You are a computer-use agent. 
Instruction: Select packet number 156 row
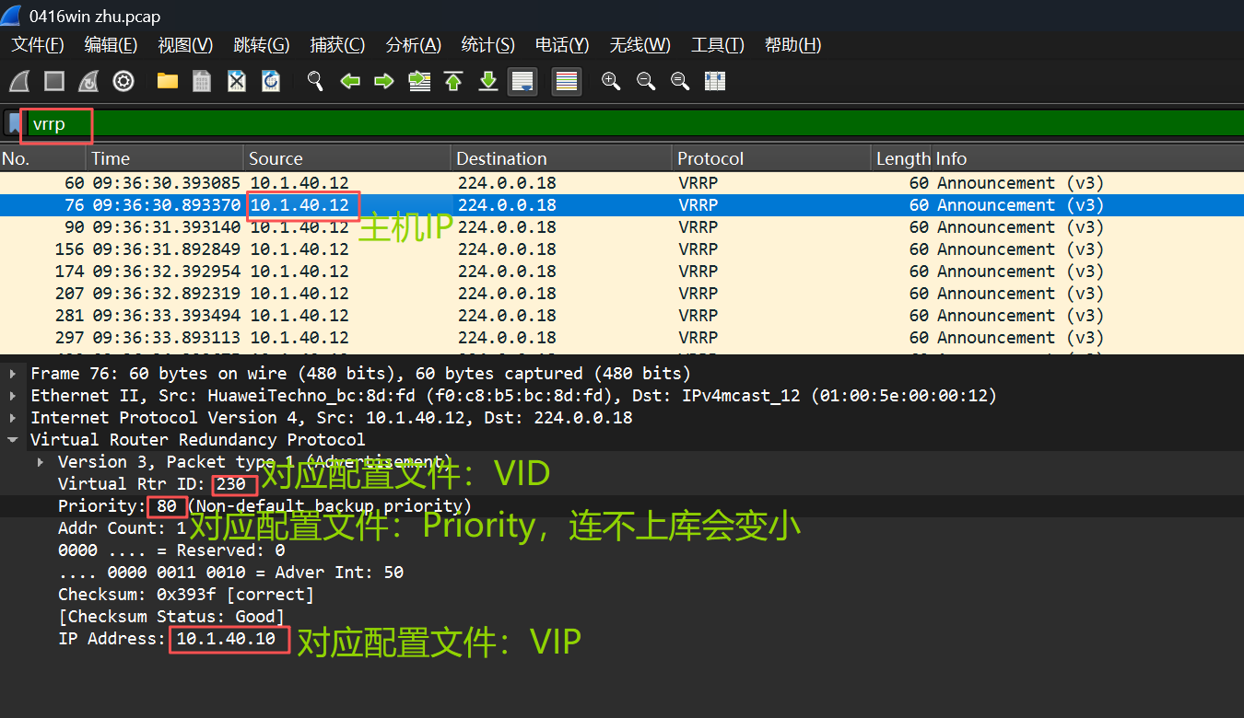[x=622, y=249]
